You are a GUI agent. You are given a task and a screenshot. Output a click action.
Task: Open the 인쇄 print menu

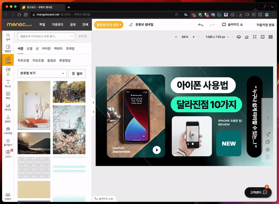(x=85, y=24)
